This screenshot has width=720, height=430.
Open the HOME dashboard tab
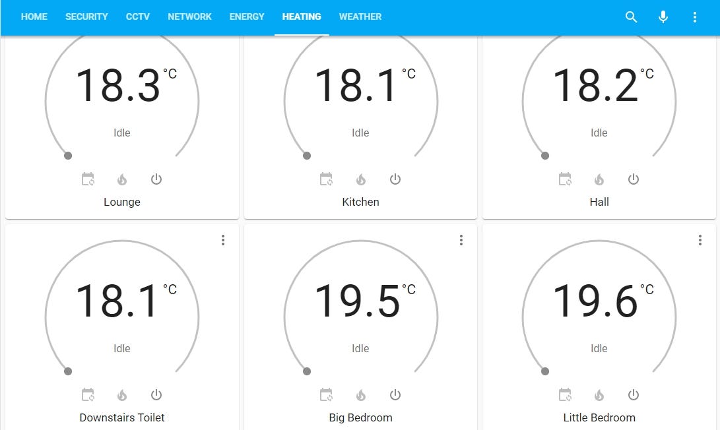(x=34, y=17)
